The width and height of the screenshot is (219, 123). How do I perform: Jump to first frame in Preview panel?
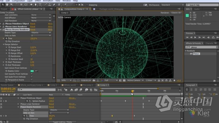[x=187, y=37]
